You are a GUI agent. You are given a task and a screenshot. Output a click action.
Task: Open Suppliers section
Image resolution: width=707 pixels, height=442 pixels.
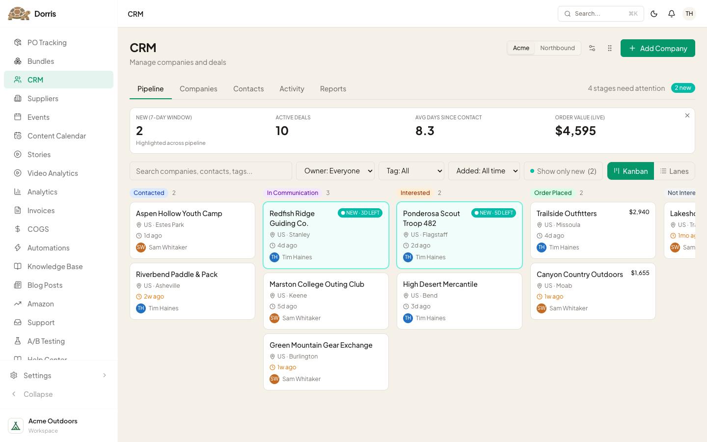pos(58,98)
